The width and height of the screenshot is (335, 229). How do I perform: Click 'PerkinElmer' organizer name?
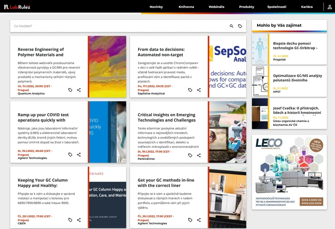pos(146,159)
